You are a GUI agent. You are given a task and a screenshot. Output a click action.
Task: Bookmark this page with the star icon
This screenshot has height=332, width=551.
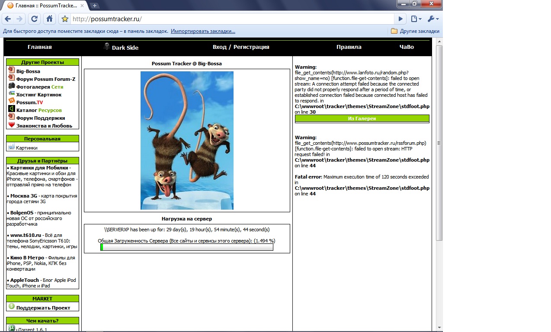click(x=65, y=19)
